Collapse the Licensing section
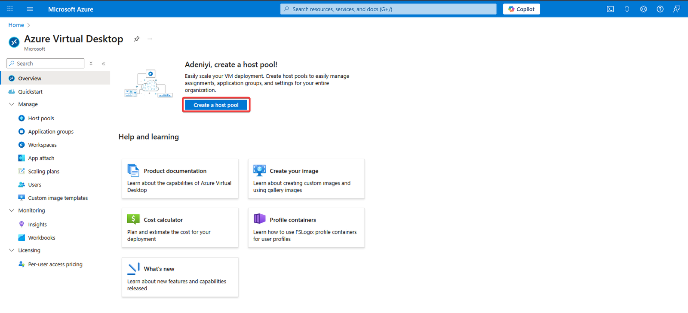This screenshot has width=688, height=313. click(12, 250)
